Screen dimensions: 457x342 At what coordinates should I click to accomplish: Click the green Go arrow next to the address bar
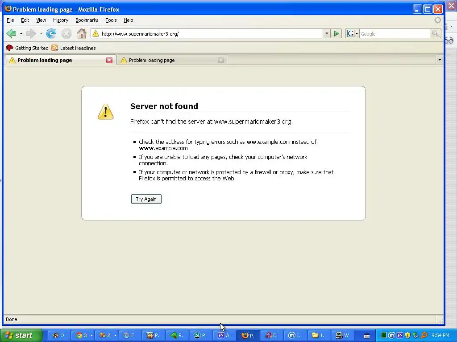337,34
